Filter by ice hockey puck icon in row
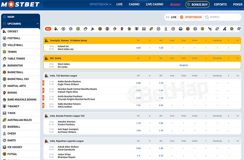The width and height of the screenshot is (244, 160). [x=180, y=29]
